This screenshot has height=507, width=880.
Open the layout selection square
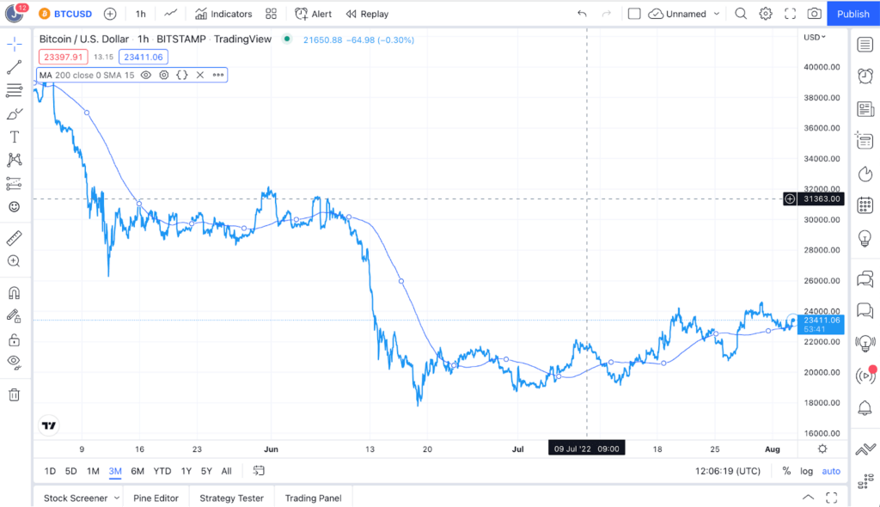634,14
